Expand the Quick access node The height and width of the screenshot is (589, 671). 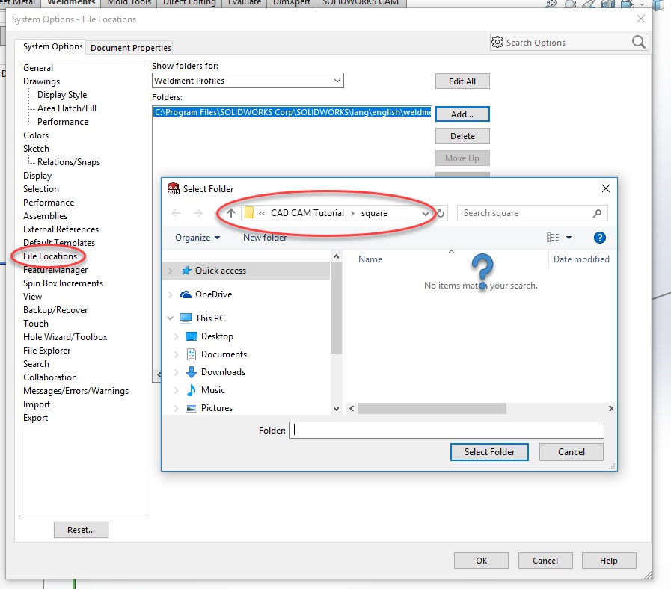(171, 271)
